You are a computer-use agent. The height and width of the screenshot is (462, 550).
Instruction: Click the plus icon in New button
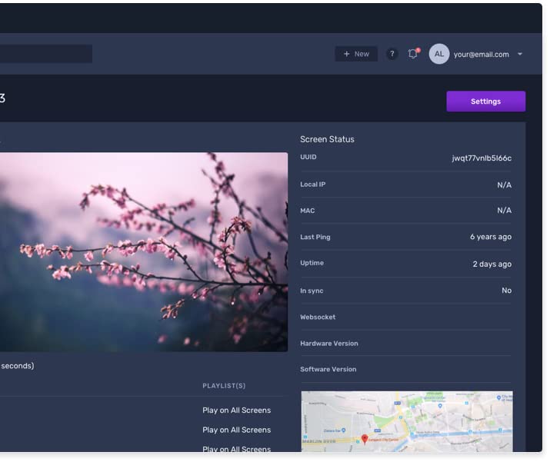click(347, 54)
